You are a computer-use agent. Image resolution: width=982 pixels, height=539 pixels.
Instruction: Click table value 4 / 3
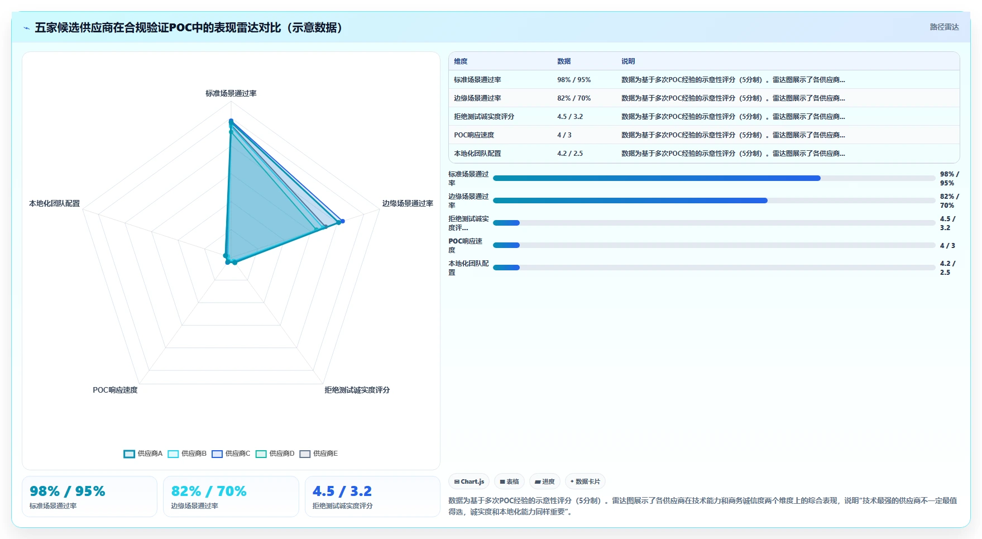point(564,135)
